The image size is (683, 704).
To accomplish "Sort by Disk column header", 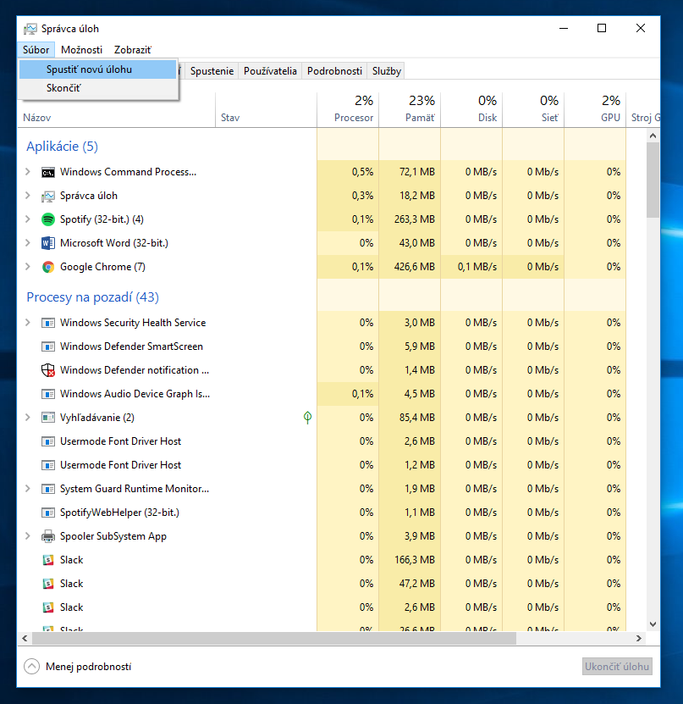I will 471,110.
